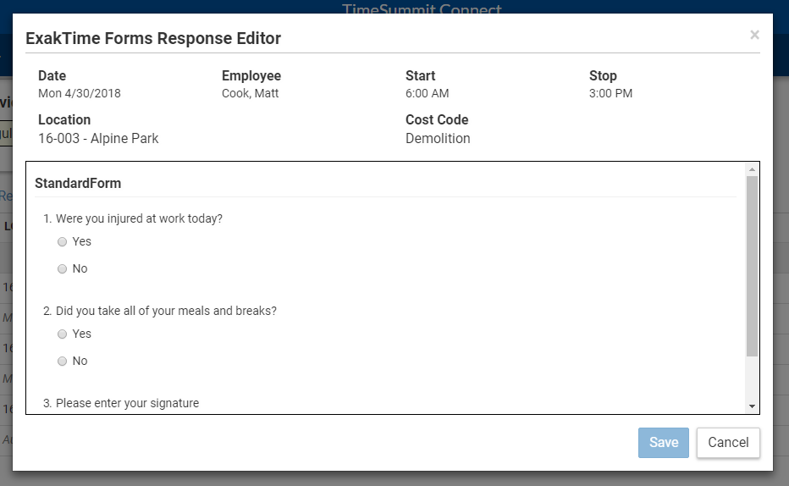
Task: Select No for injured at work question
Action: tap(62, 268)
